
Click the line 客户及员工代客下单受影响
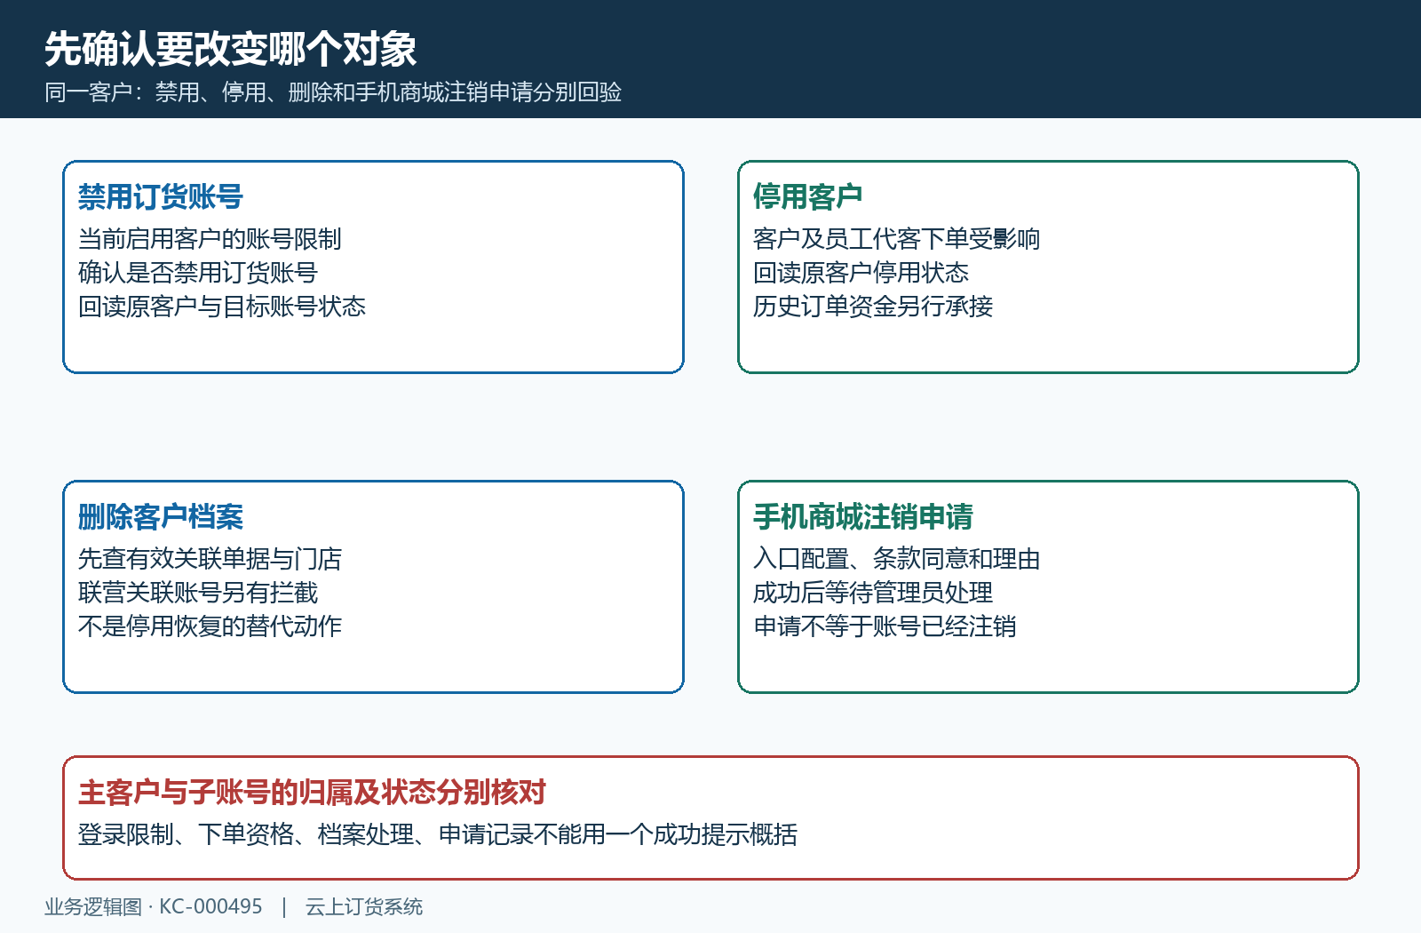pyautogui.click(x=897, y=239)
